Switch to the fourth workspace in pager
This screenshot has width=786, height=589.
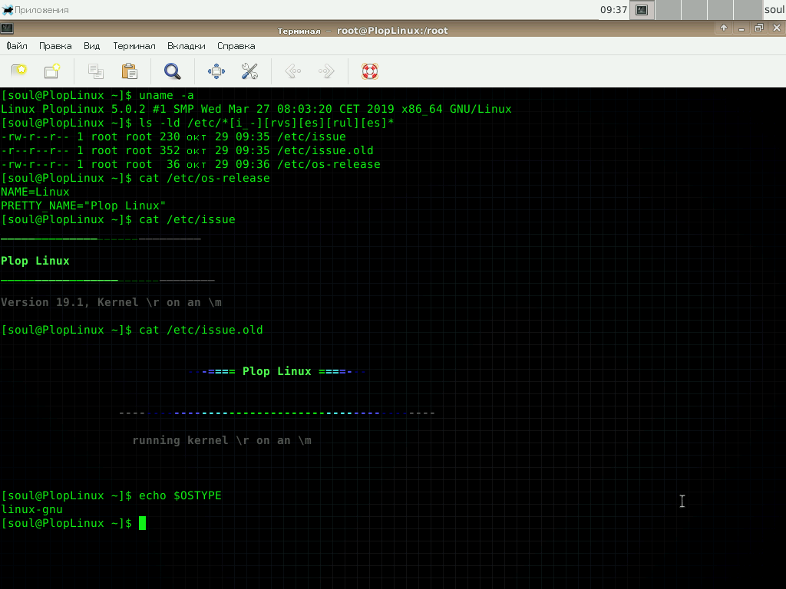(x=748, y=10)
